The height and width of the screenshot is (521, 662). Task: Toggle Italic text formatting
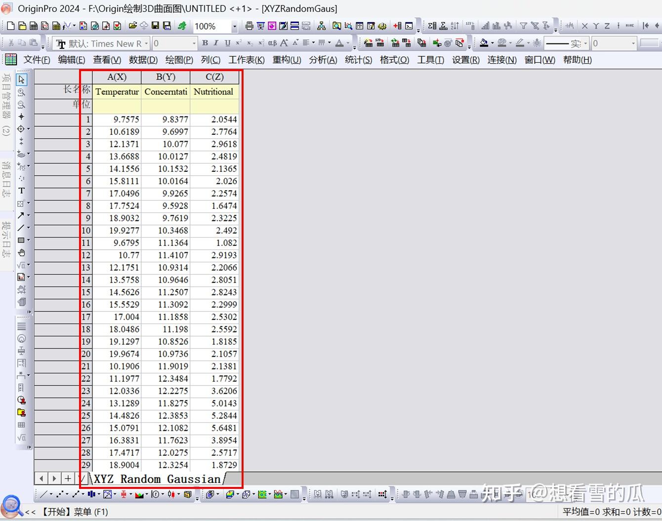[x=216, y=43]
